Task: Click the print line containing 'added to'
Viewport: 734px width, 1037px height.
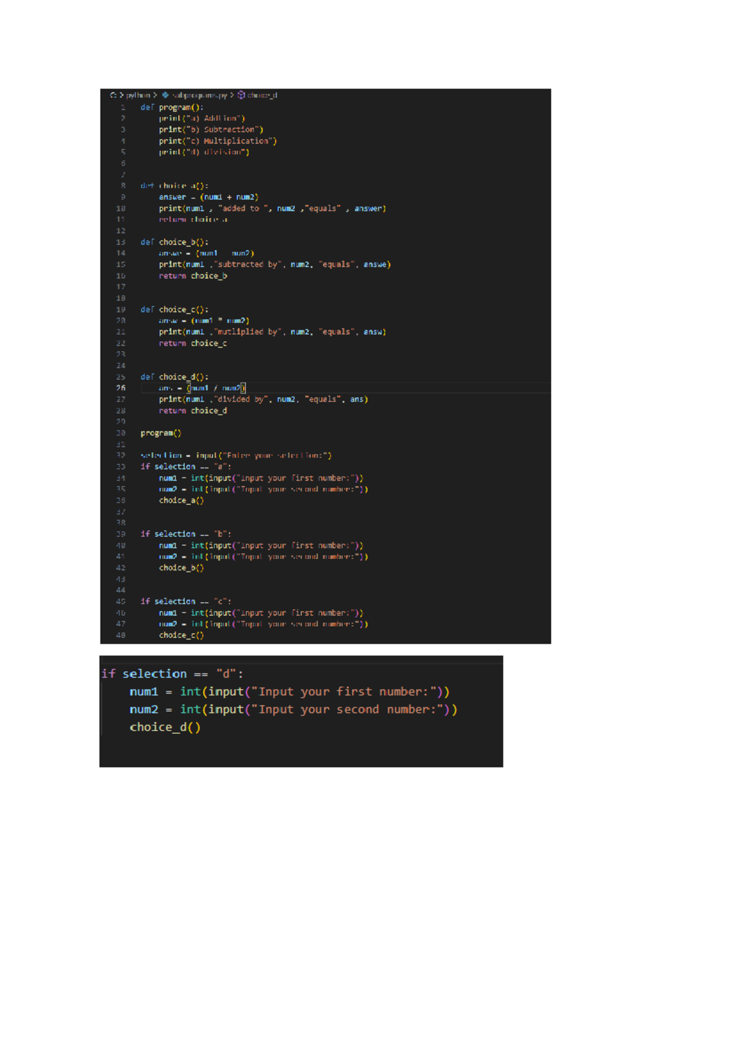Action: point(272,209)
